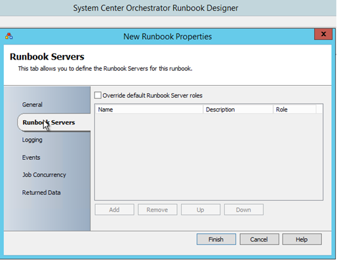
Task: Click the Orchestrator icon in dialog title bar
Action: tap(9, 36)
